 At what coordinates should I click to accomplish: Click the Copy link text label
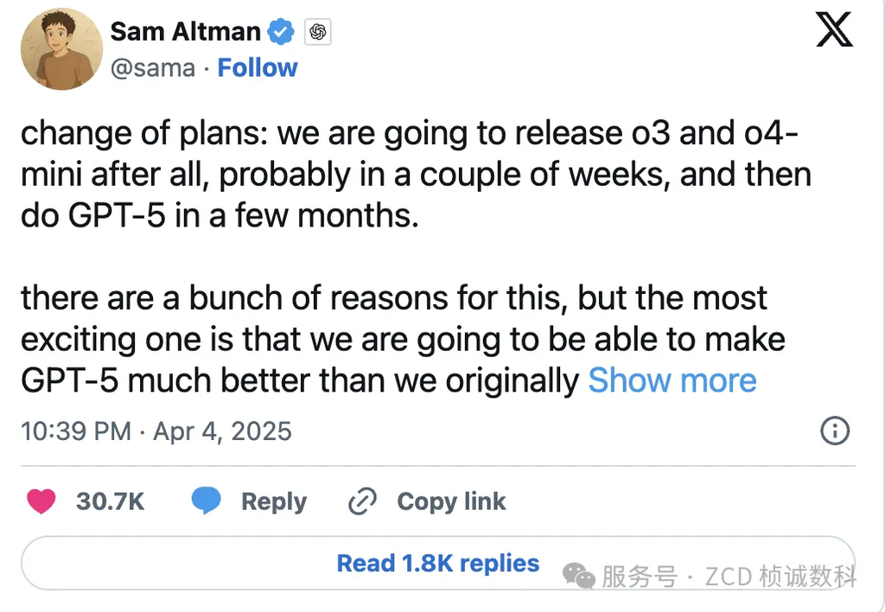451,501
